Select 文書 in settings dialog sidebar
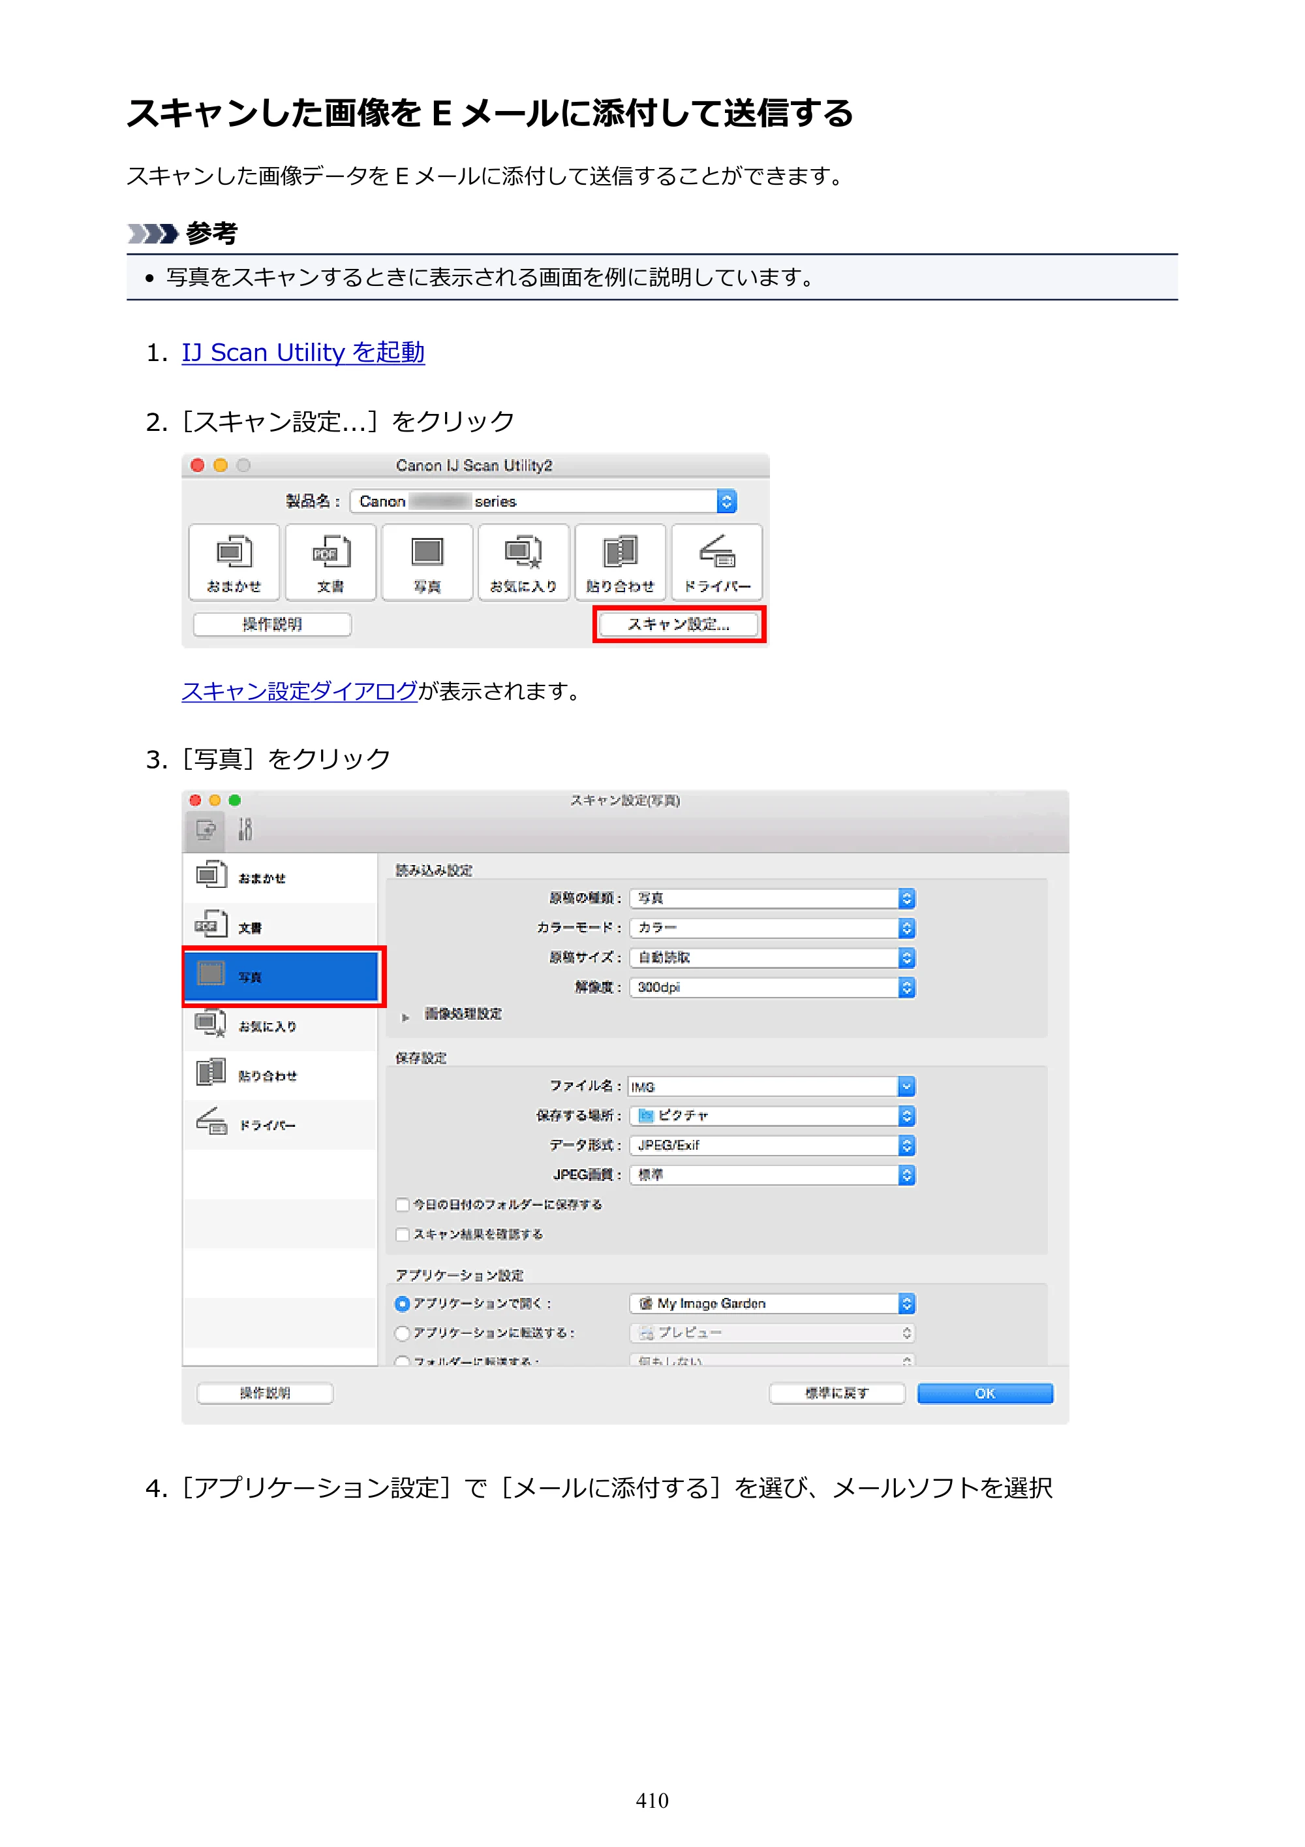This screenshot has height=1847, width=1305. (x=280, y=926)
